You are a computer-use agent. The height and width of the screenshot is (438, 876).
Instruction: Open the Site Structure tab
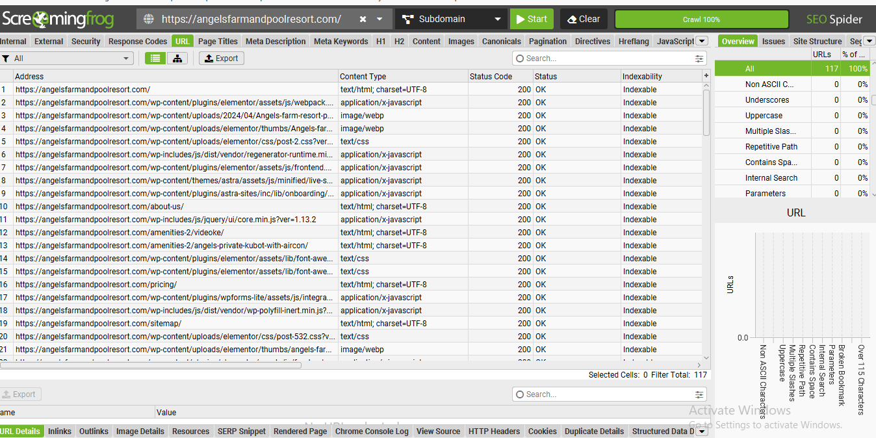tap(818, 41)
